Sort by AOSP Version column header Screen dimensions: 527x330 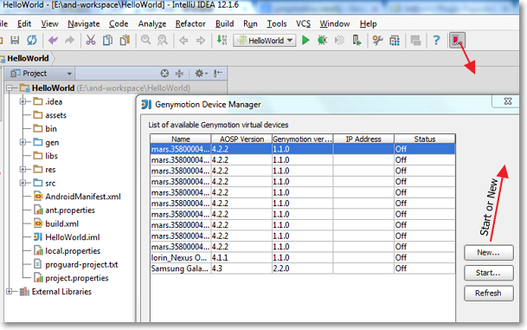241,139
